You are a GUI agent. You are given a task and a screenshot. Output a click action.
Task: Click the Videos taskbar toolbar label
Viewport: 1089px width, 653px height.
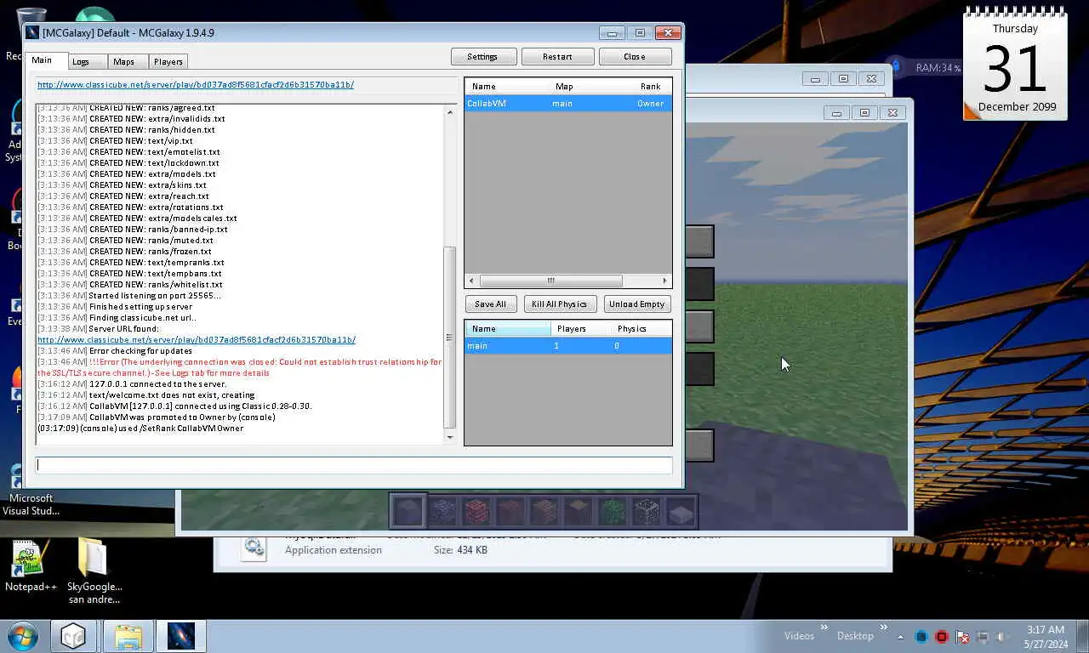(x=799, y=636)
